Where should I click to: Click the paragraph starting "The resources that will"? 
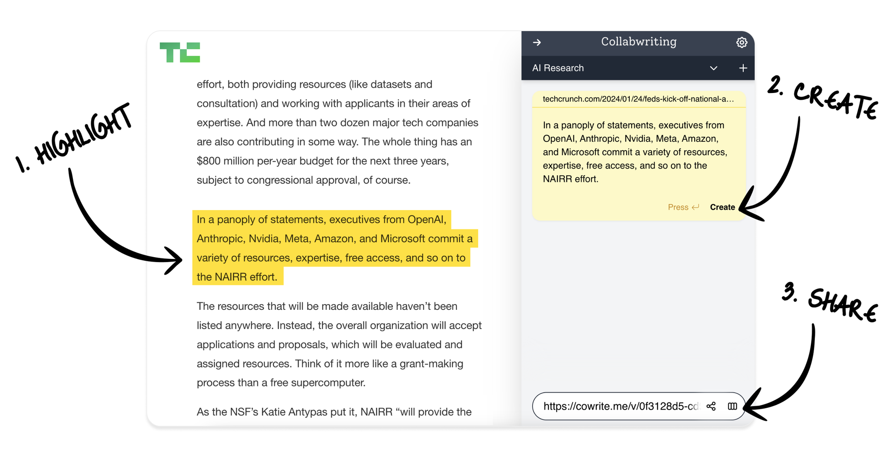click(x=339, y=344)
